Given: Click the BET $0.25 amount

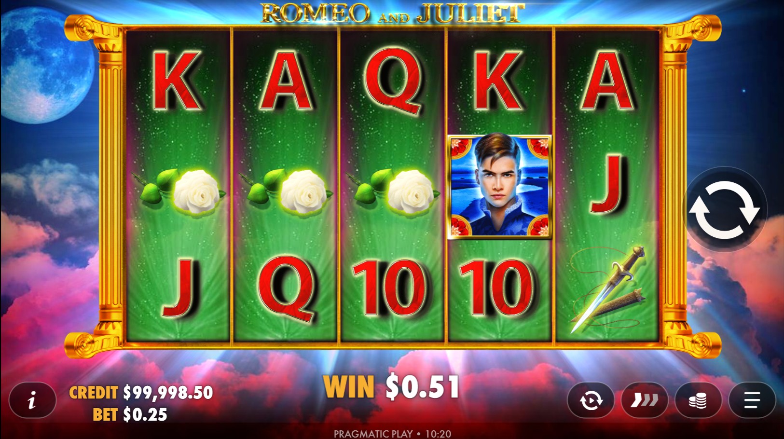Looking at the screenshot, I should (130, 414).
